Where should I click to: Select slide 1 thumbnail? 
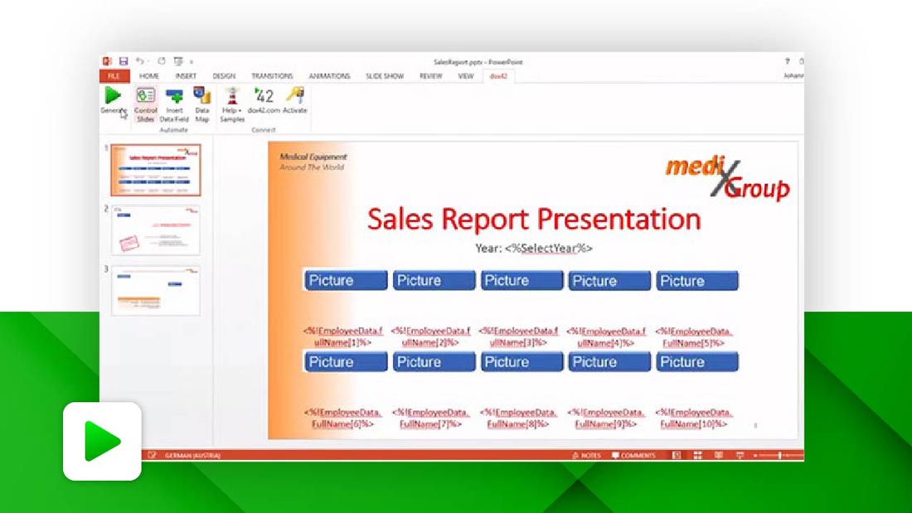tap(156, 170)
